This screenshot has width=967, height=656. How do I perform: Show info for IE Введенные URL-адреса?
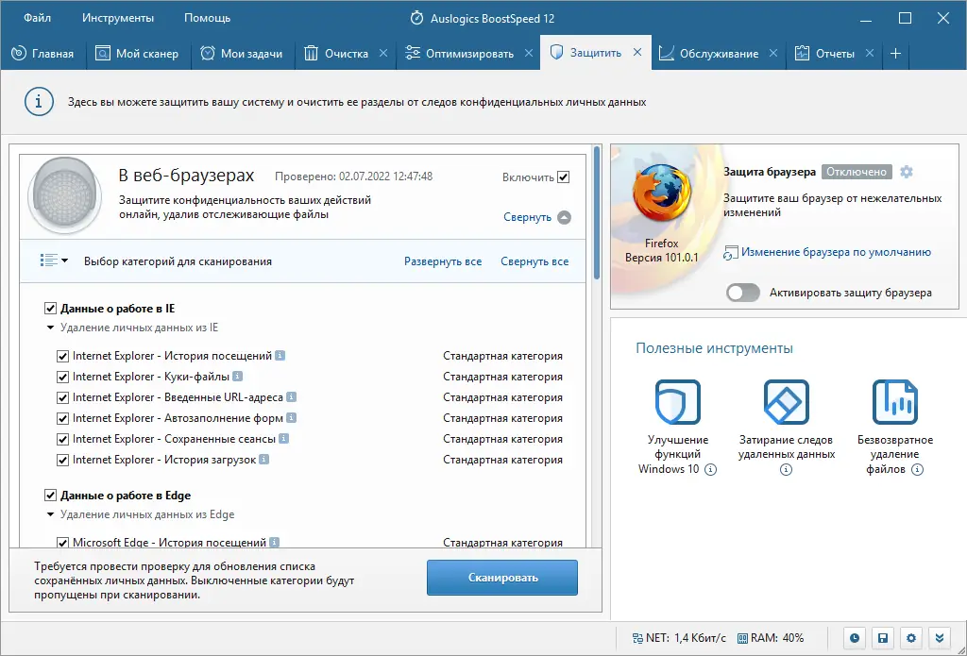[x=292, y=397]
